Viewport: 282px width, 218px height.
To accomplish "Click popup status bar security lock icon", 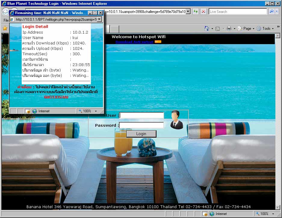I will (28, 111).
